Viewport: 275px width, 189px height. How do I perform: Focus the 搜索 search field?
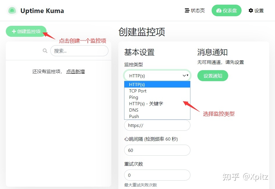pyautogui.click(x=79, y=51)
